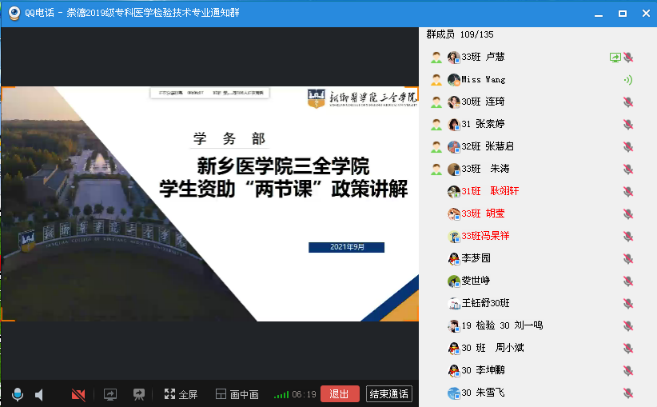Screen dimensions: 657x407
Task: Click the shared slide presentation view
Action: click(209, 204)
